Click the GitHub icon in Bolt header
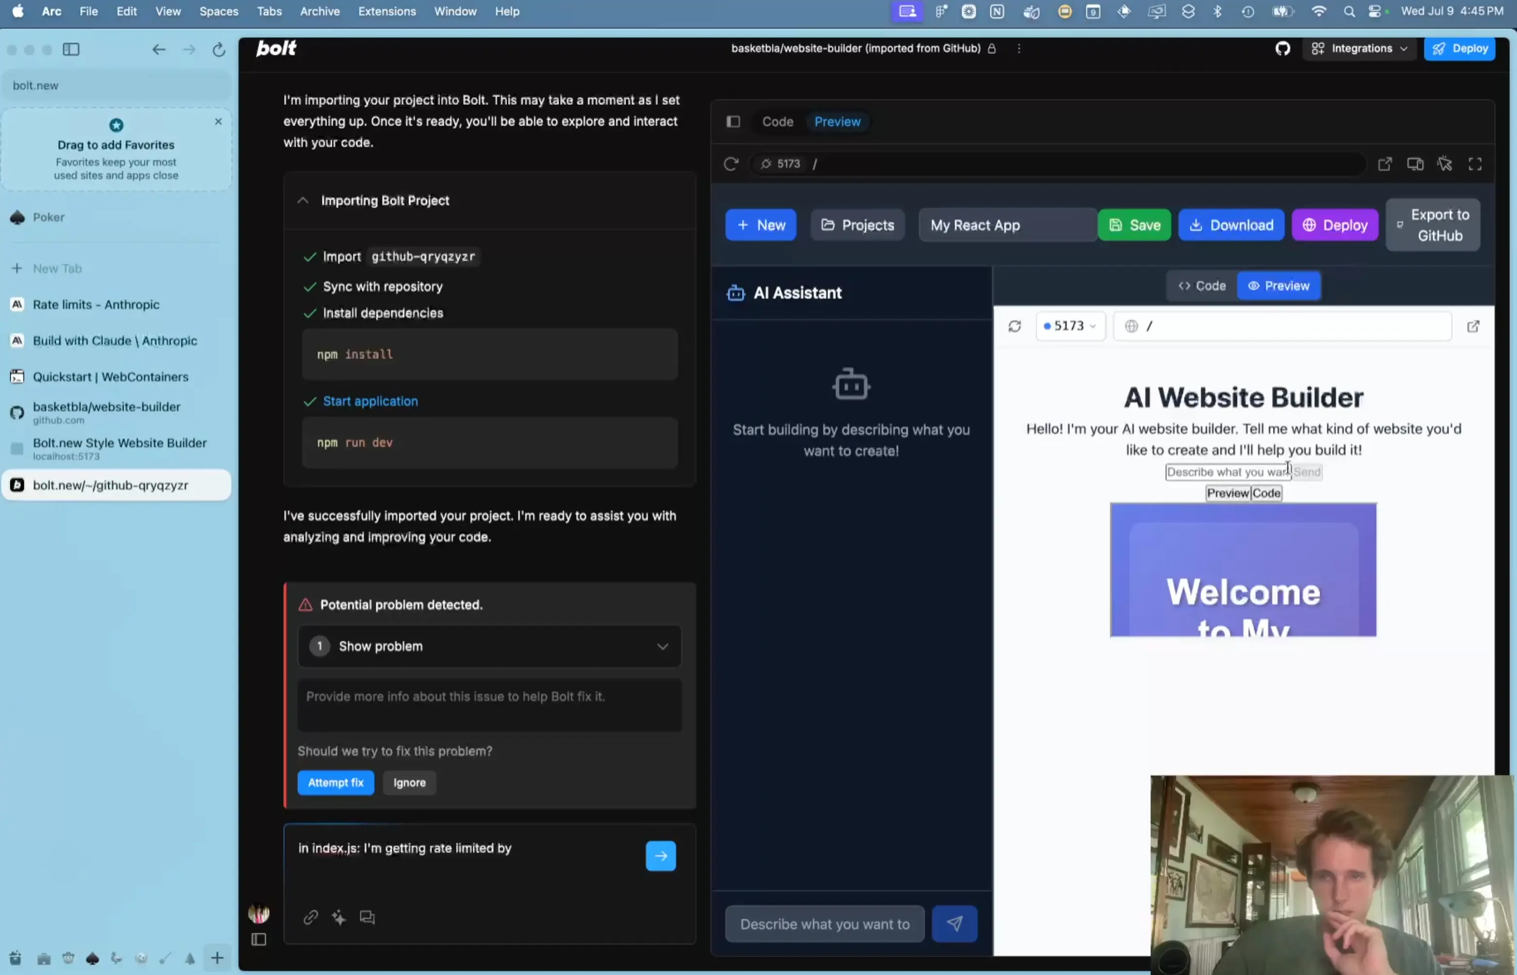The width and height of the screenshot is (1517, 975). pyautogui.click(x=1282, y=49)
